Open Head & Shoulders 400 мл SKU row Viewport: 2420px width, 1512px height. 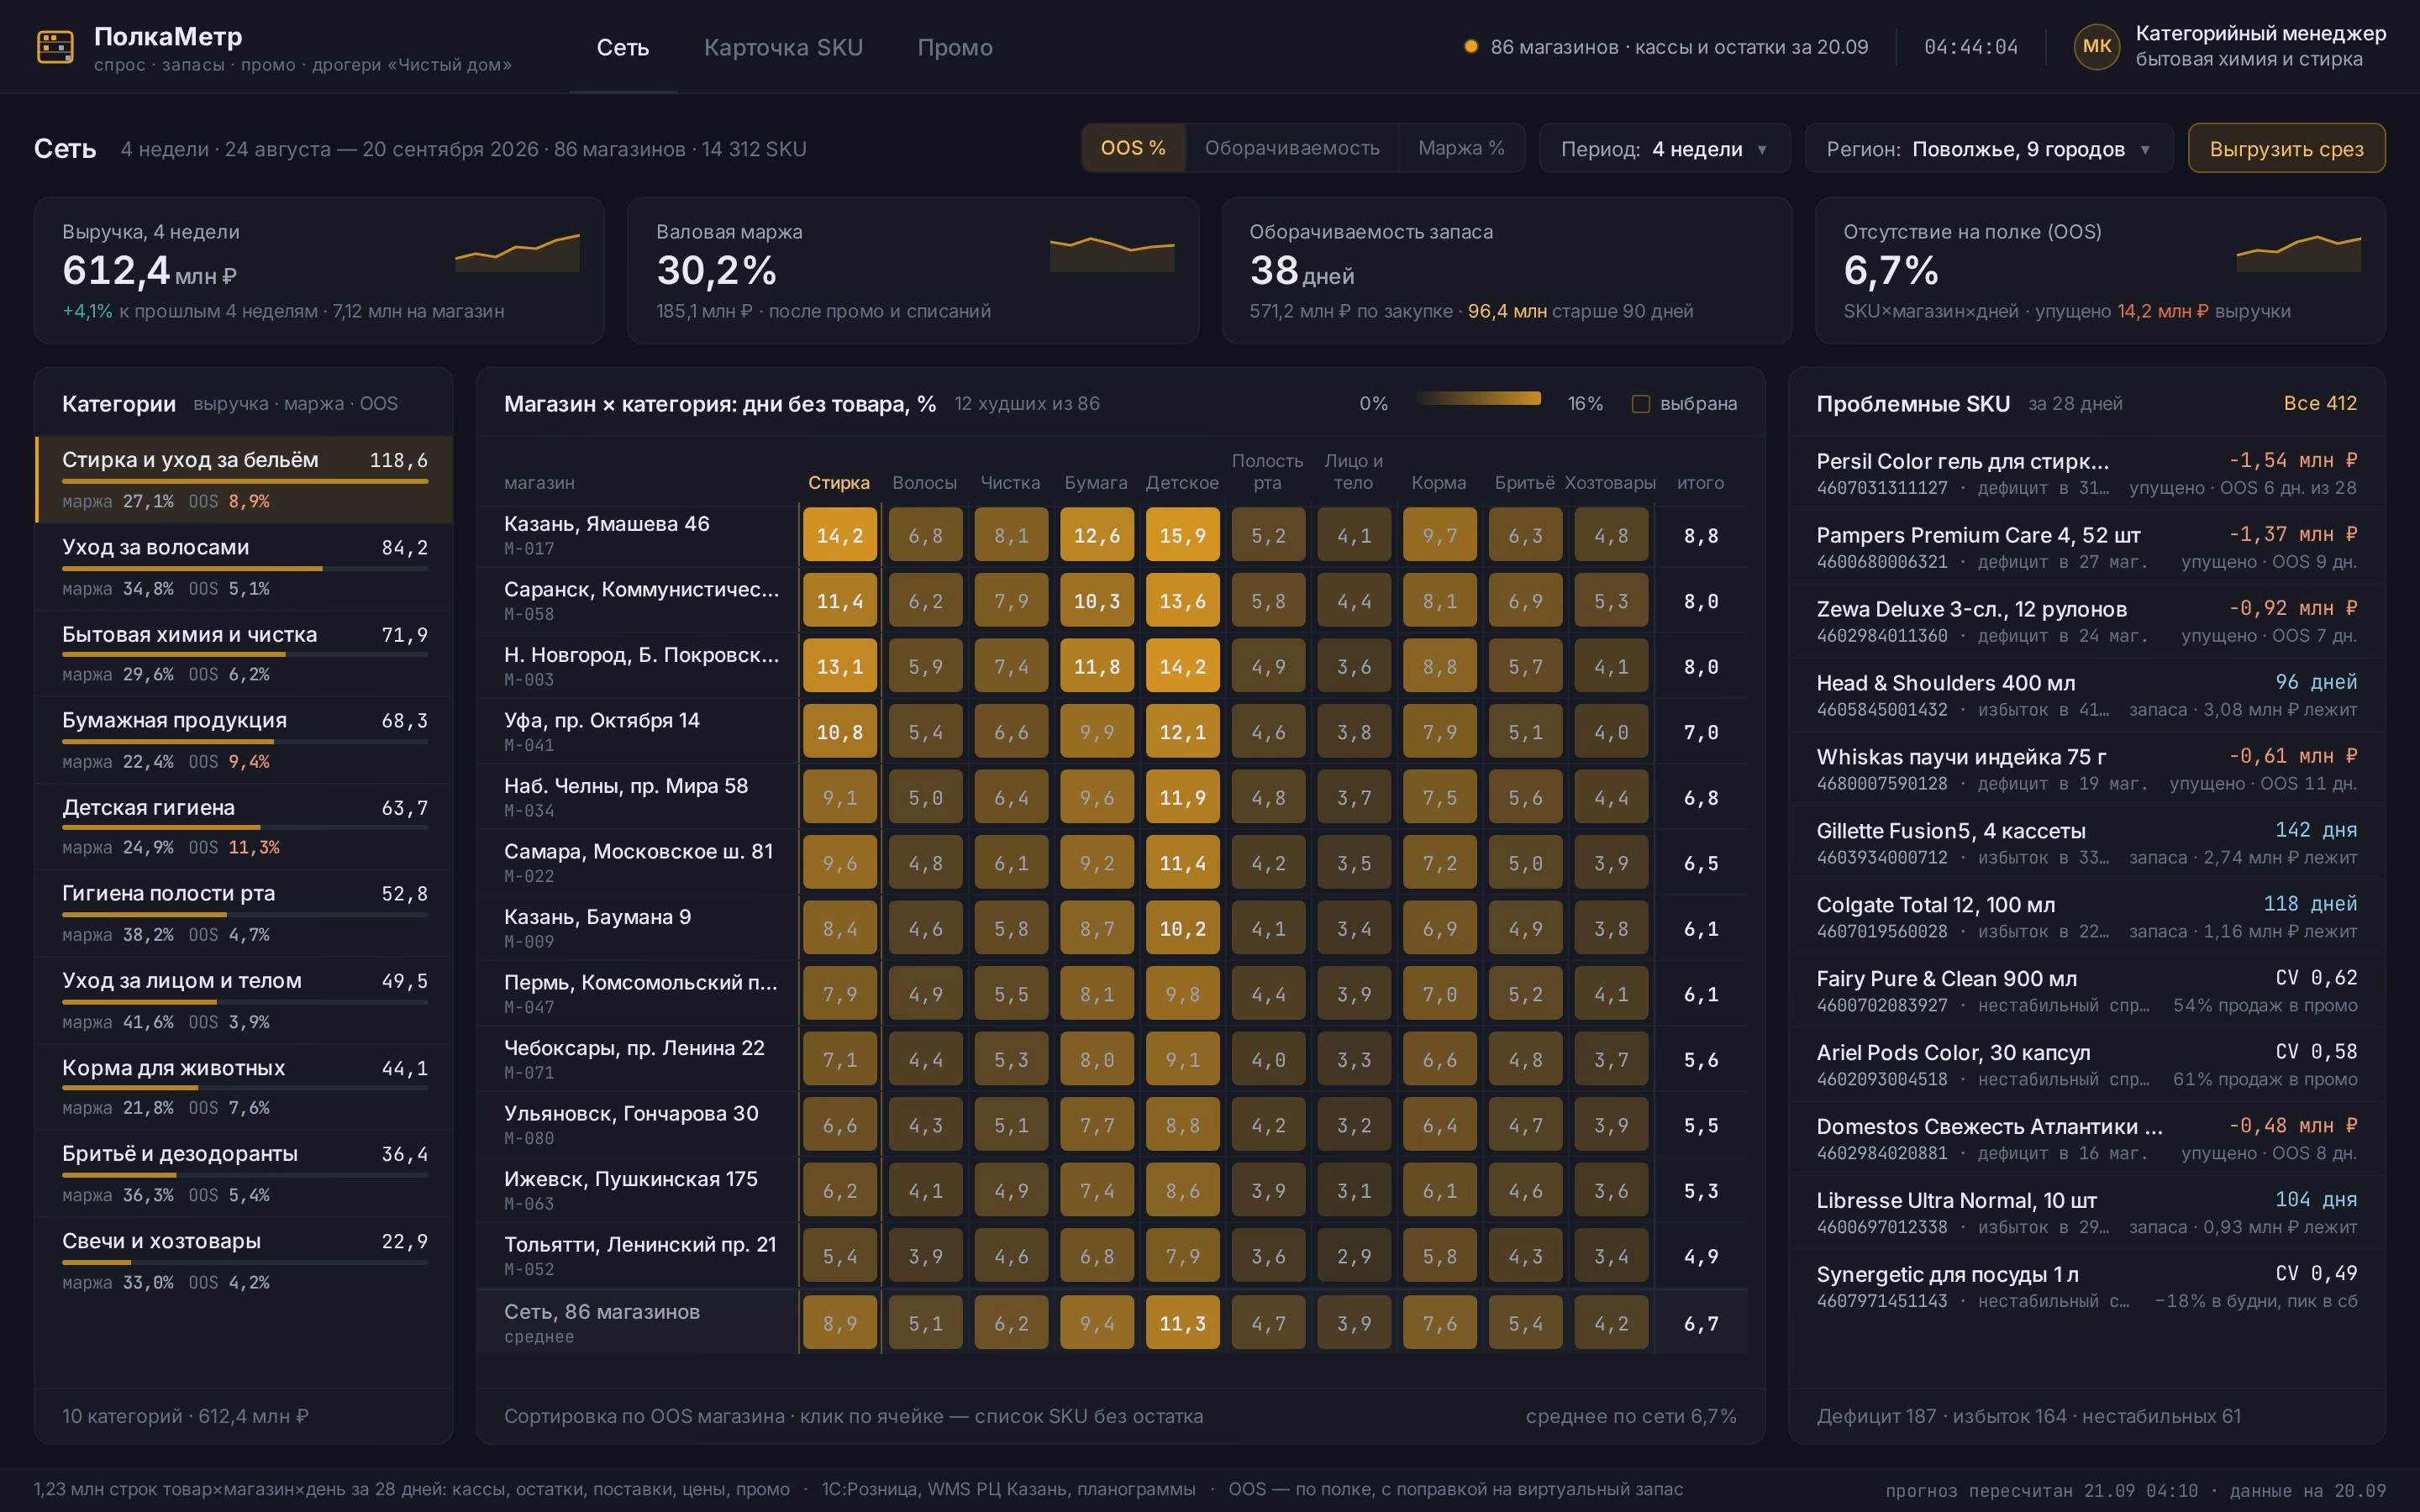[x=2086, y=695]
